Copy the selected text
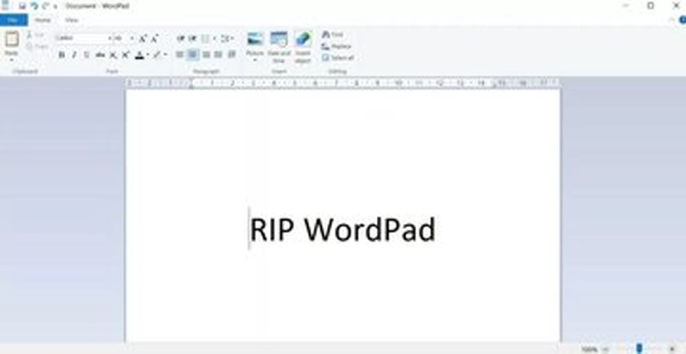This screenshot has width=686, height=354. pos(37,46)
